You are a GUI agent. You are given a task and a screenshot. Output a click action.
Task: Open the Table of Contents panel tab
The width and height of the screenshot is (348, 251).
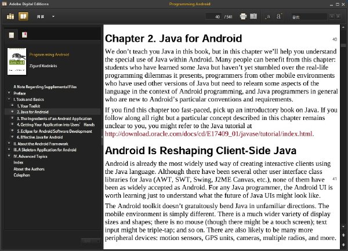click(x=12, y=35)
